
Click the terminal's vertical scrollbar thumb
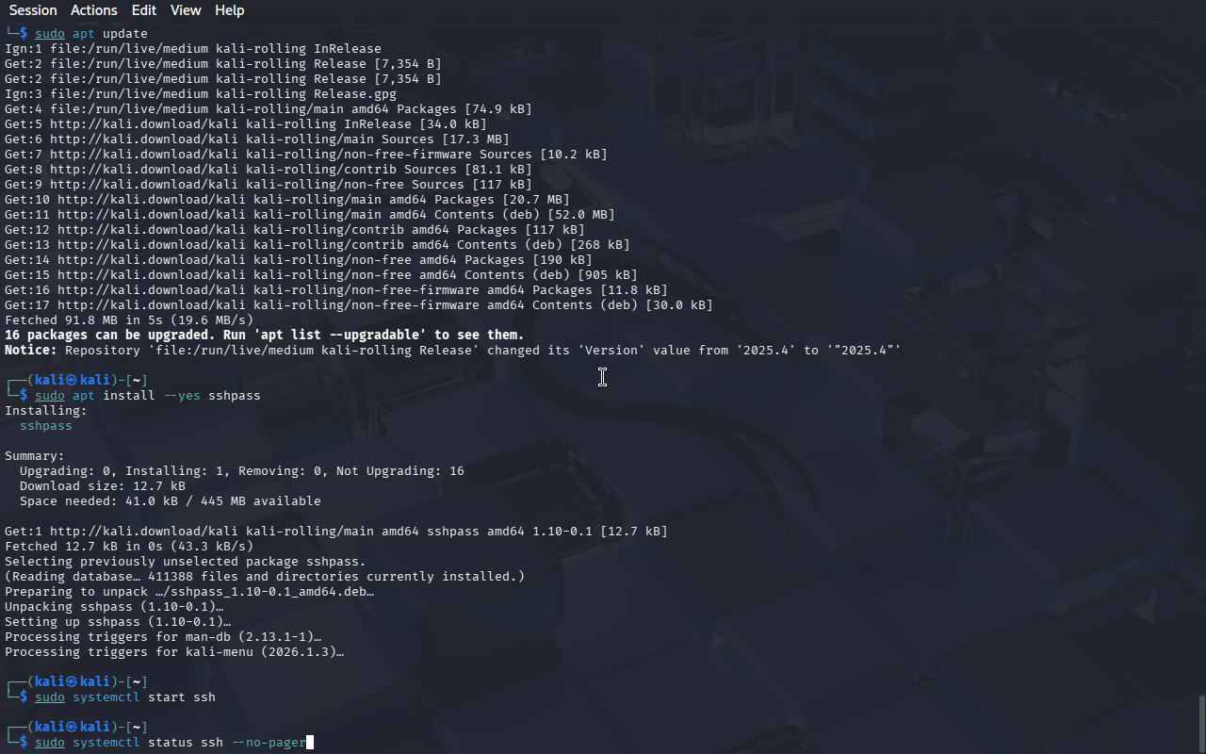[1201, 724]
